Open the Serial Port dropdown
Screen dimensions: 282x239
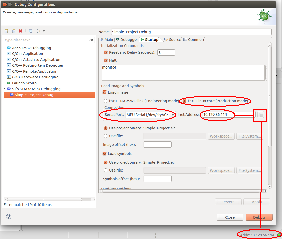173,115
